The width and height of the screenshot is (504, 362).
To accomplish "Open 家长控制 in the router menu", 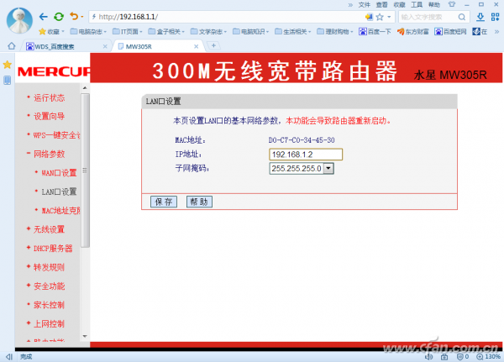I will pos(50,305).
